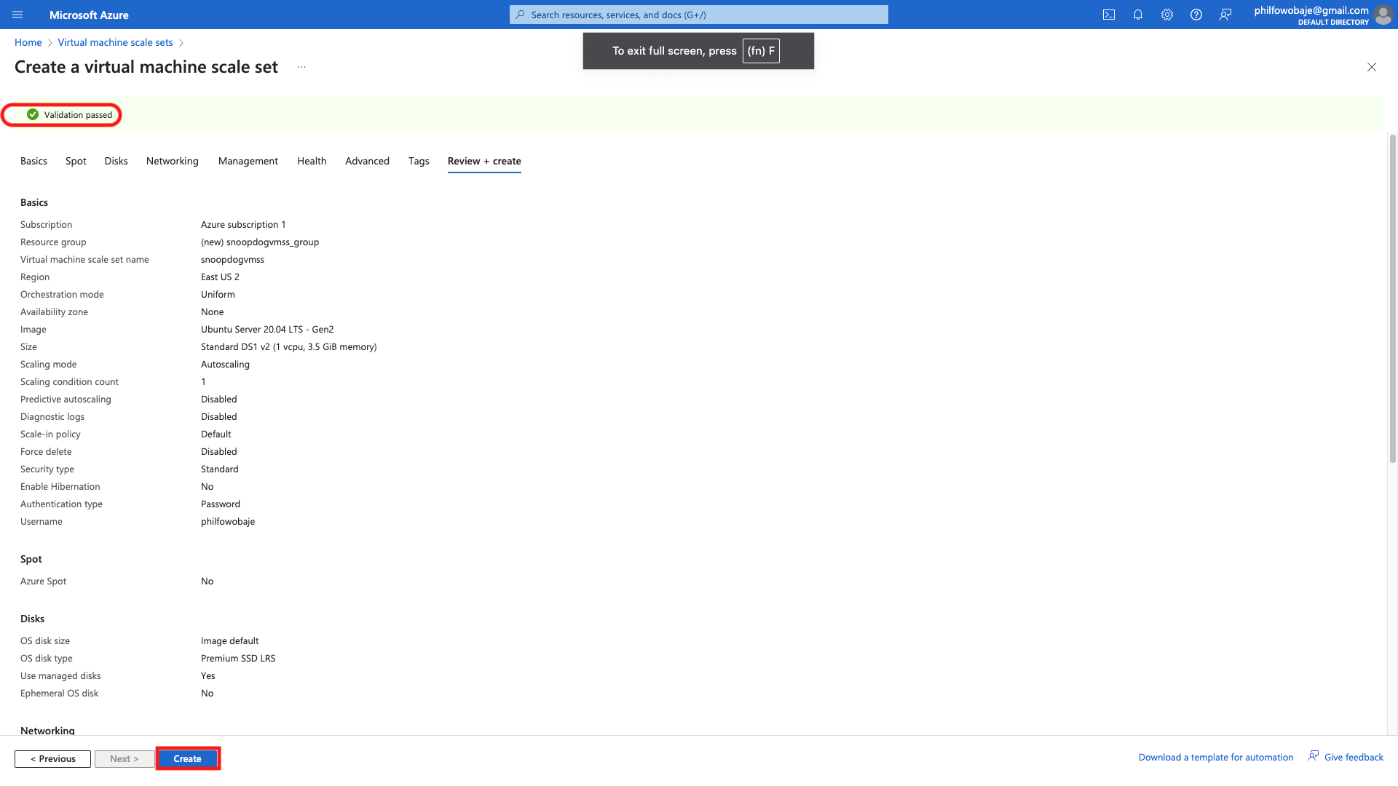Close the create scale set blade

(x=1372, y=67)
